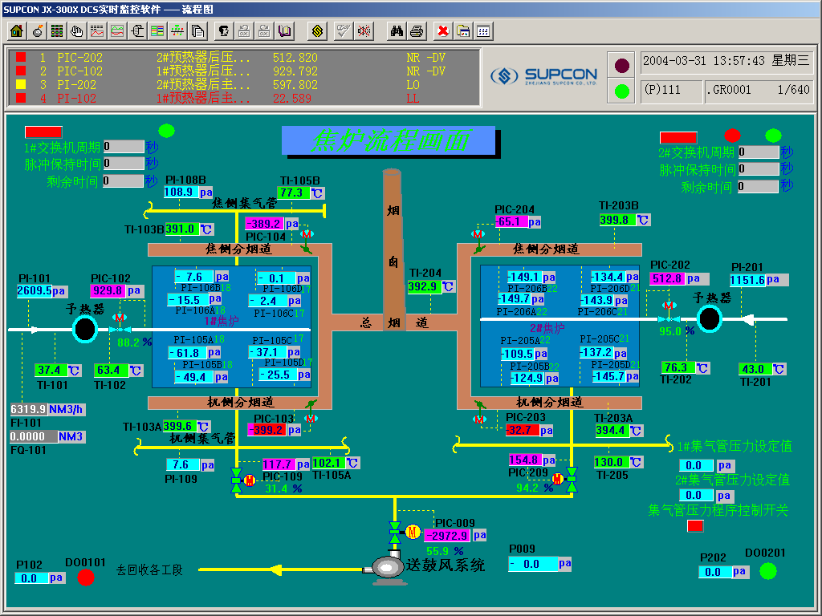Click the PIC-104 value -389.2
This screenshot has height=616, width=822.
coord(264,224)
